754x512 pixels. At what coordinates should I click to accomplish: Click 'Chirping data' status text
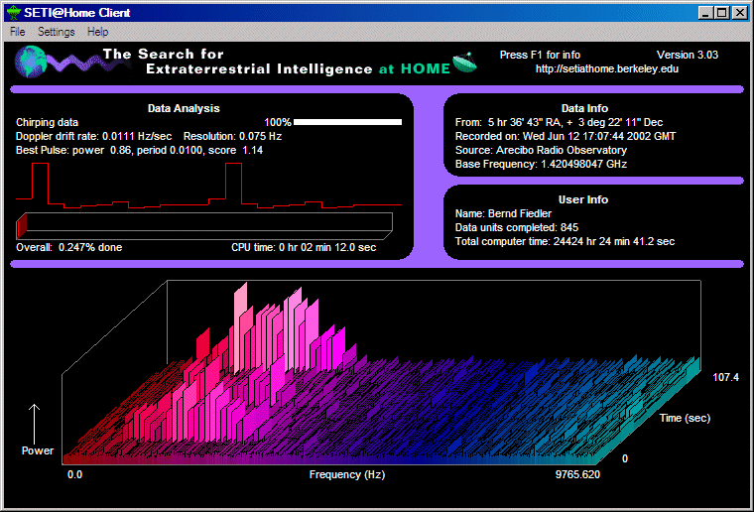click(48, 122)
